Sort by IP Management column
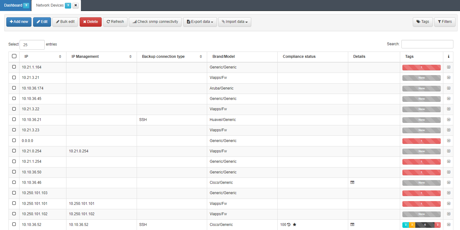Viewport: 460px width, 230px height. click(130, 57)
